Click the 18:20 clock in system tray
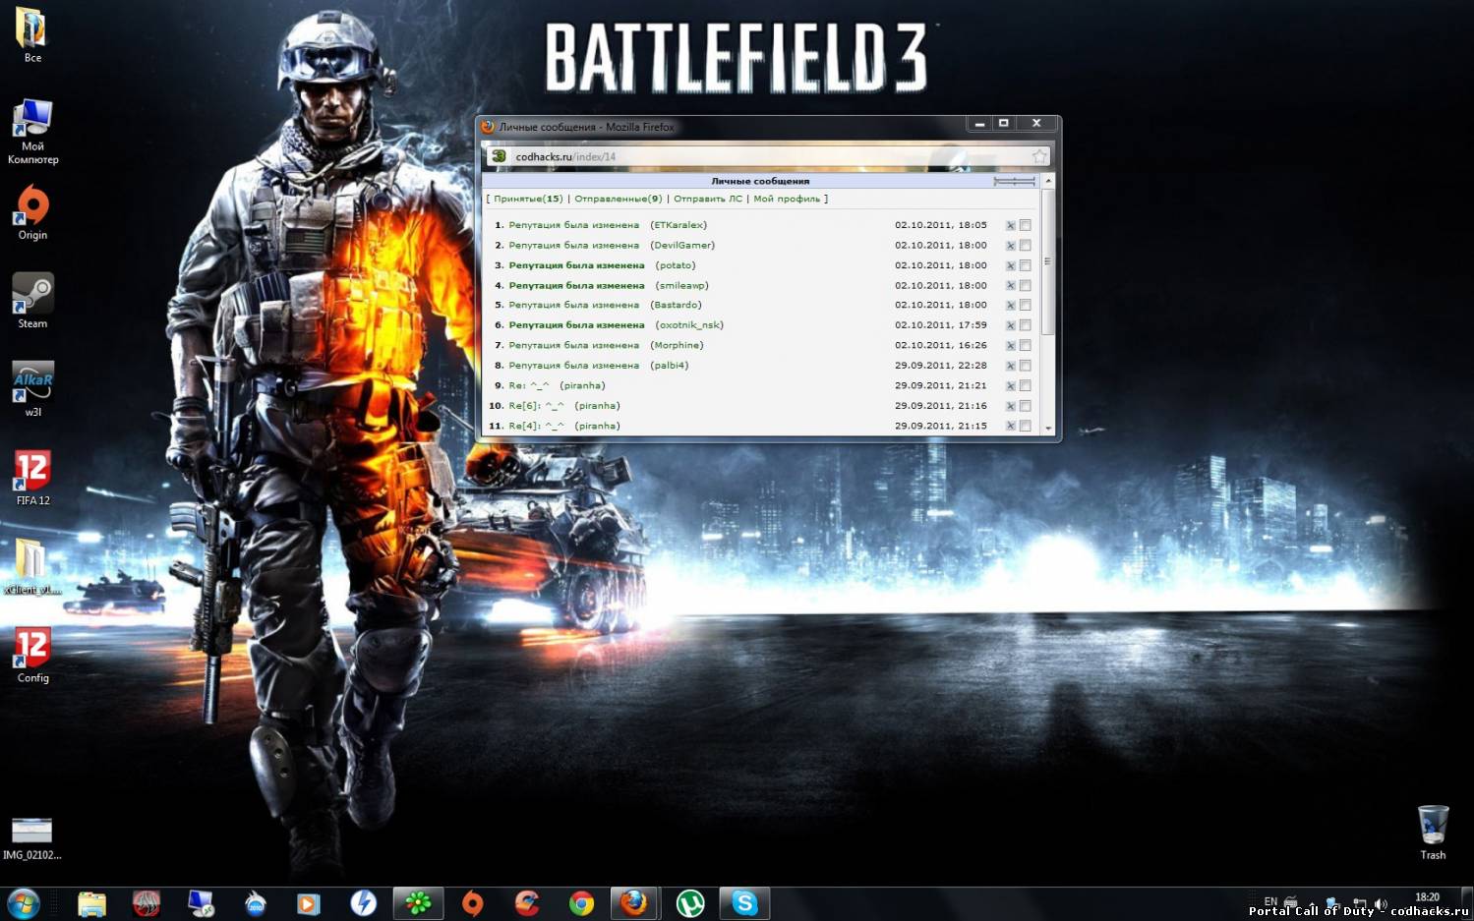The width and height of the screenshot is (1474, 921). click(x=1427, y=897)
